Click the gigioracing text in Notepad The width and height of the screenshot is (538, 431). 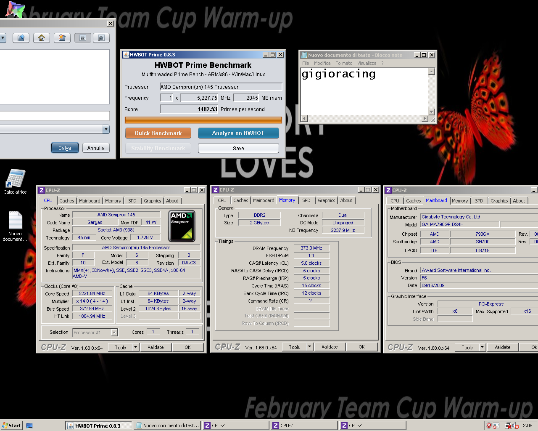coord(338,74)
